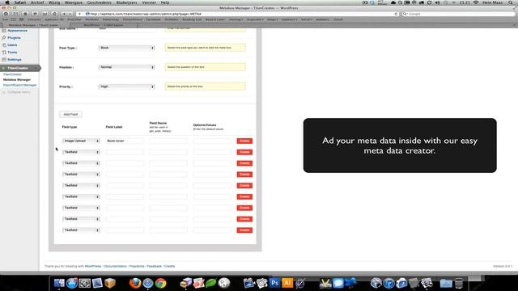This screenshot has width=518, height=291.
Task: Open the second row Textfield type dropdown
Action: (81, 152)
